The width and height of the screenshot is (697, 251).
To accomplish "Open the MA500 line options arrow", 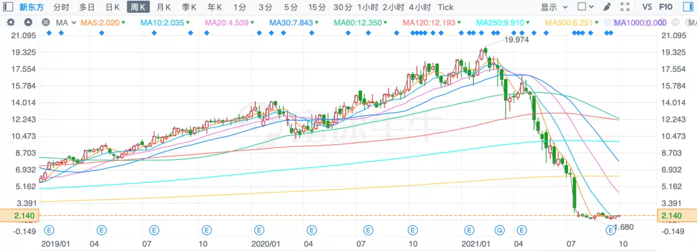I will [x=598, y=23].
